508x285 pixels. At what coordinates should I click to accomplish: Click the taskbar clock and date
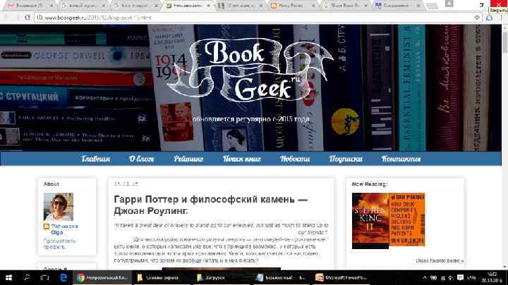492,277
